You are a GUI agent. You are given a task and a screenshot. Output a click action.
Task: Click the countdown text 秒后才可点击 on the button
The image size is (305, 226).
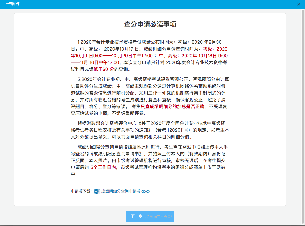(x=160, y=216)
